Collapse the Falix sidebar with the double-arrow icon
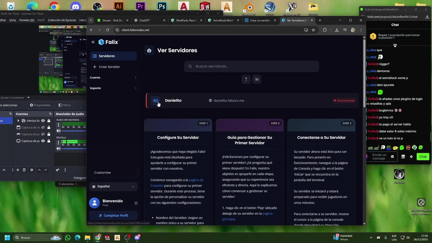Image resolution: width=432 pixels, height=243 pixels. click(93, 42)
